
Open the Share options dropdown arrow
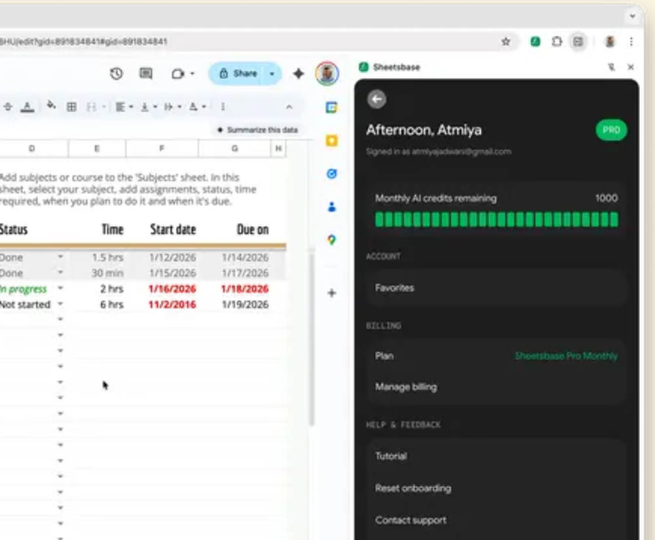272,73
